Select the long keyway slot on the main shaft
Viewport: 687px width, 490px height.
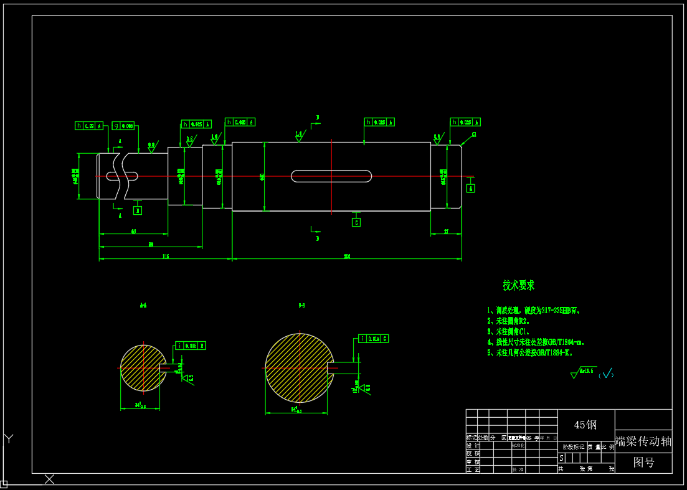[331, 176]
